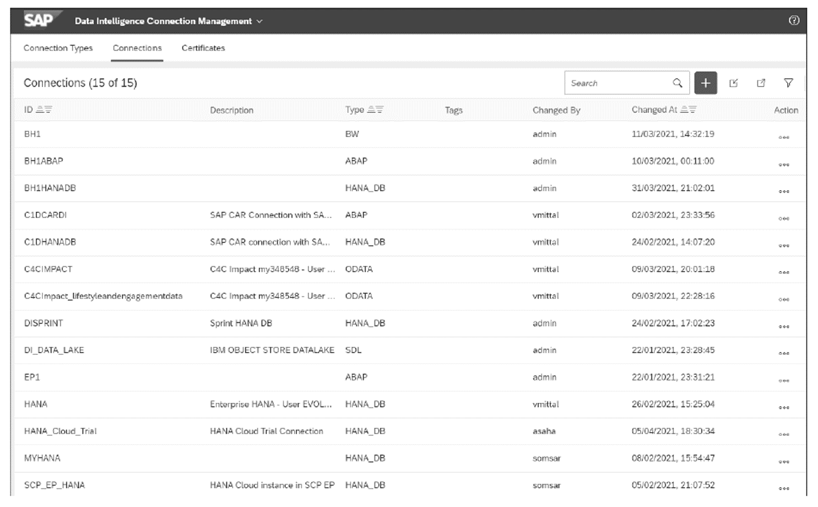
Task: Open action menu for EP1 row
Action: tap(784, 380)
